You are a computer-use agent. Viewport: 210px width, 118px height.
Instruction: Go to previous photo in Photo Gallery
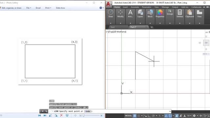[x=39, y=115]
